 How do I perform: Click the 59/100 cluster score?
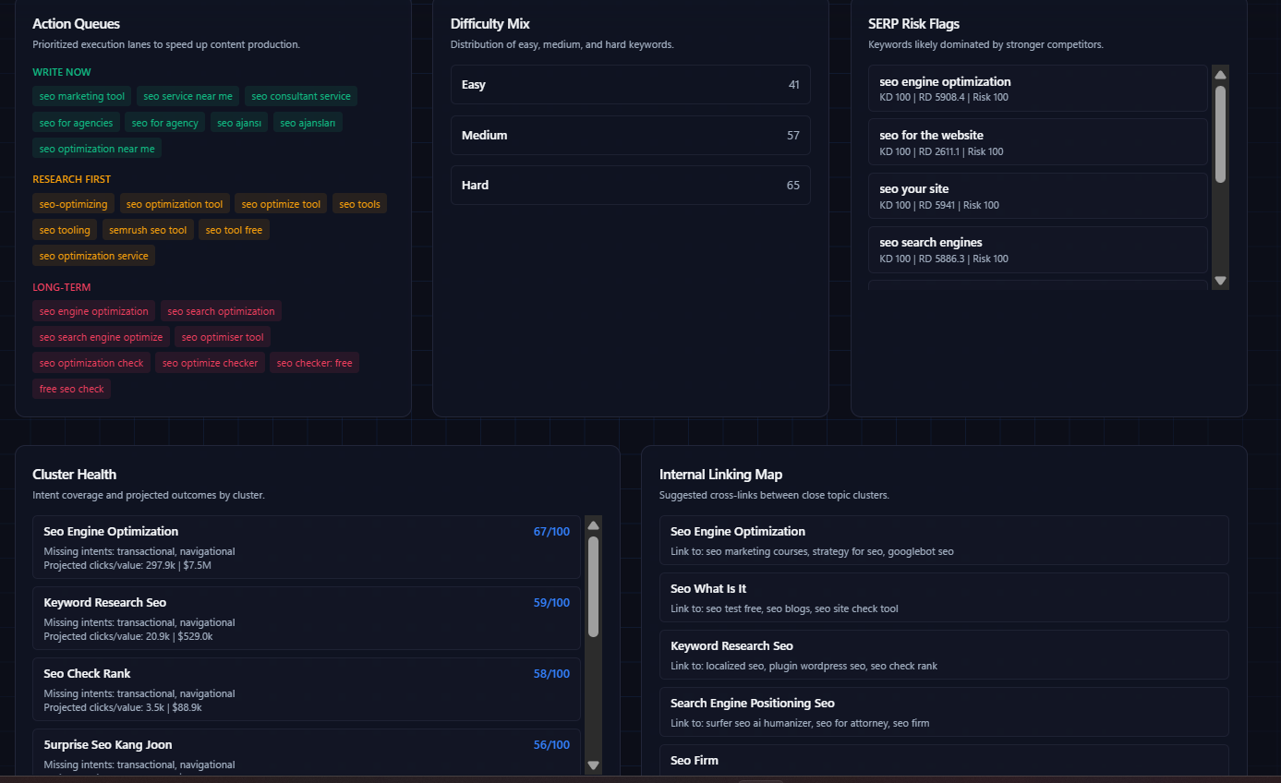(x=551, y=603)
